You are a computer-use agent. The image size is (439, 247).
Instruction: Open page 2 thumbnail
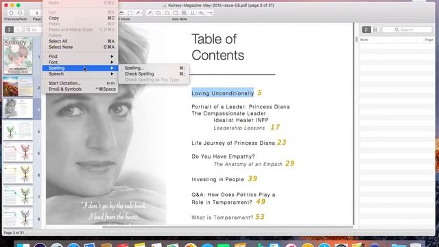[18, 86]
